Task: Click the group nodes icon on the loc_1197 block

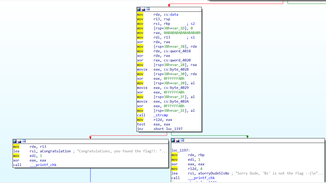Action: [x=182, y=140]
